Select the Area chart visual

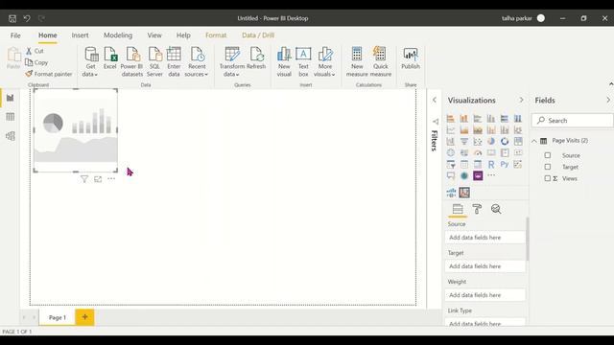point(464,130)
